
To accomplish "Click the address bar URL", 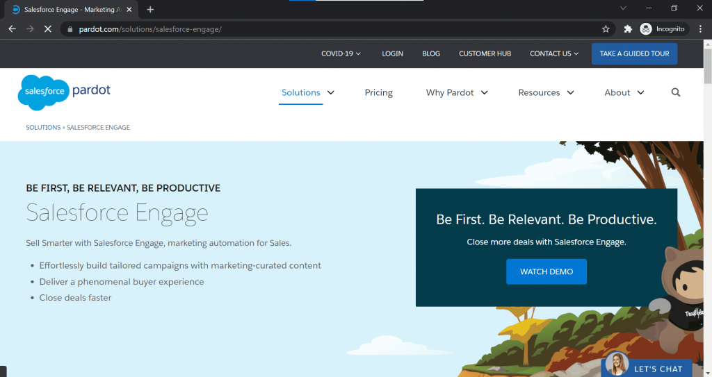I will pyautogui.click(x=150, y=29).
